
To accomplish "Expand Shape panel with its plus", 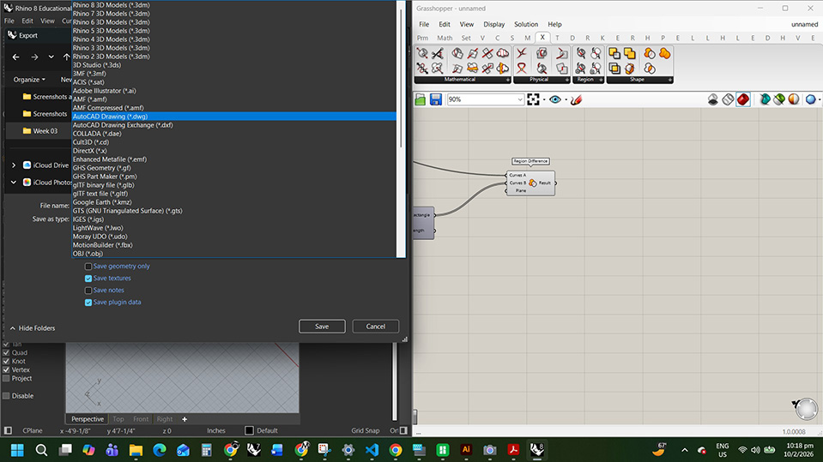I will click(x=669, y=80).
